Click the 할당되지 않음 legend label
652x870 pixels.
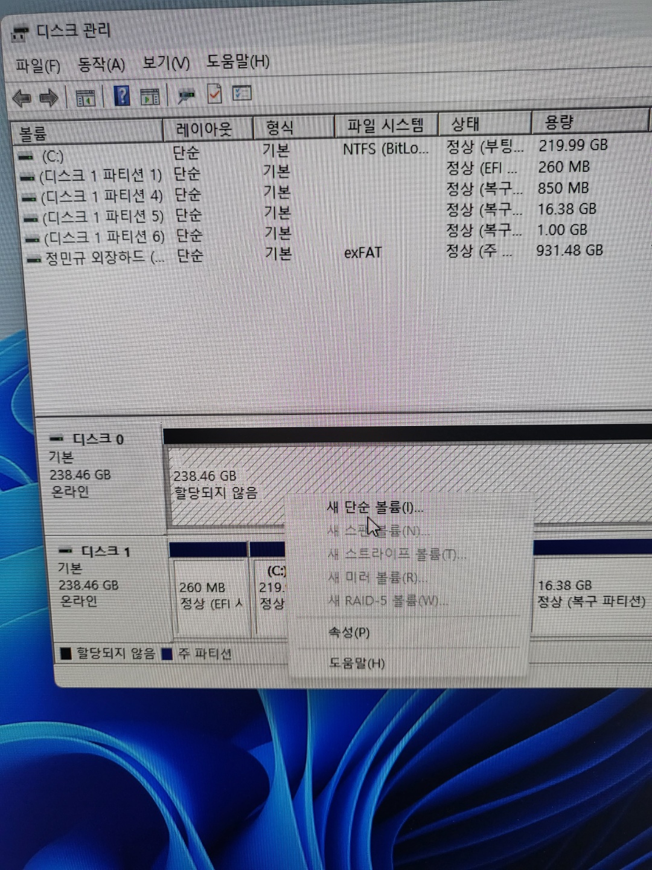click(x=116, y=653)
